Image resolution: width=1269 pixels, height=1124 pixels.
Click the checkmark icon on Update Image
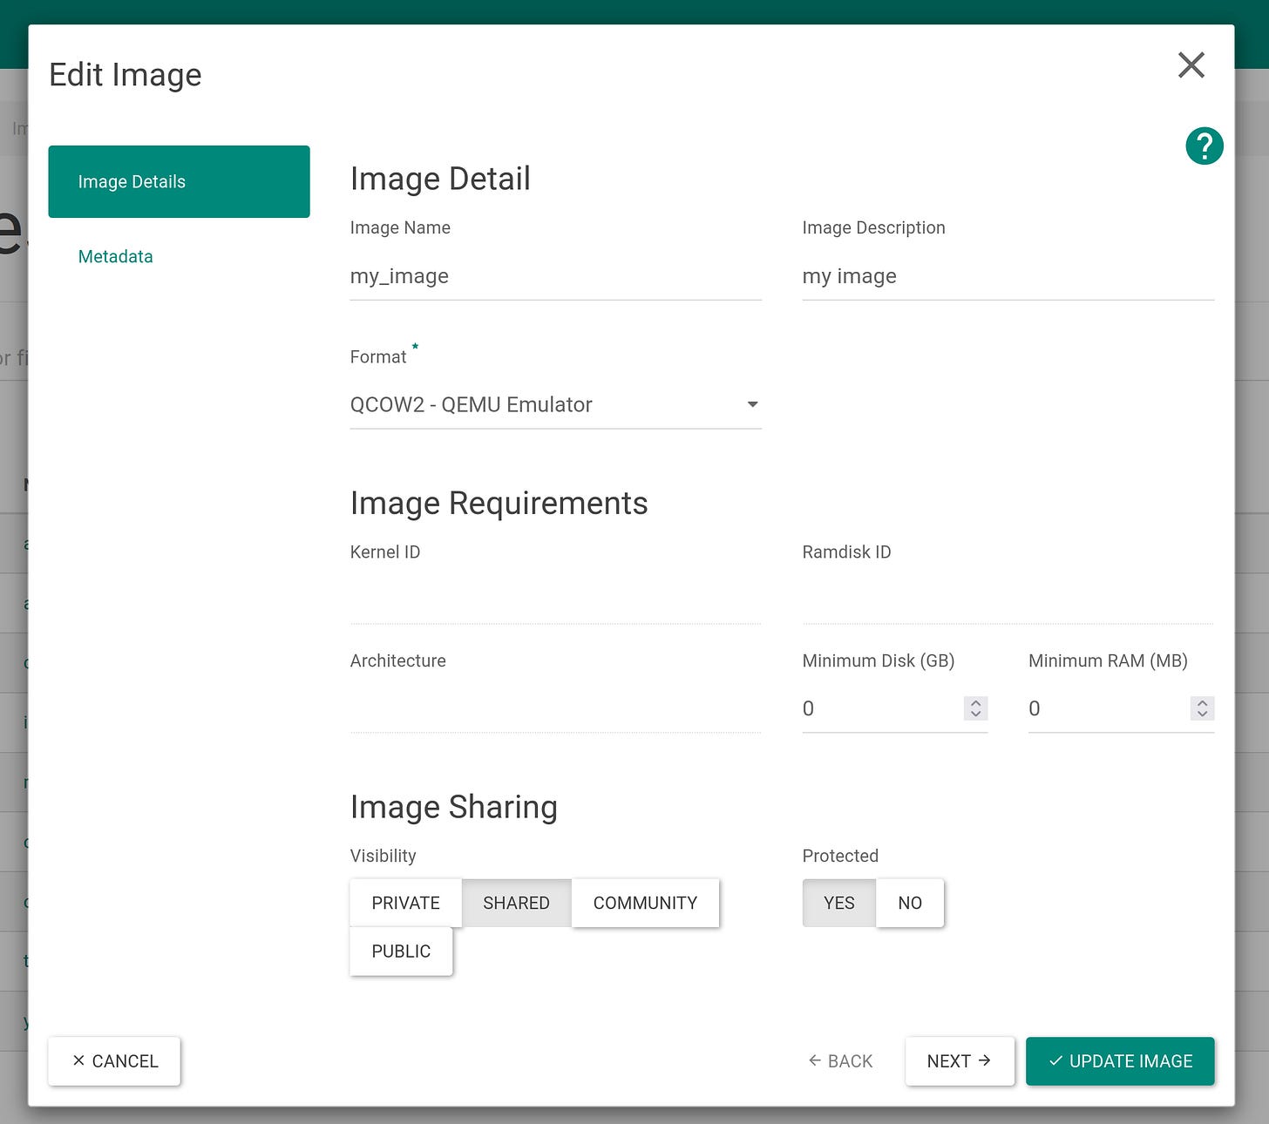pyautogui.click(x=1056, y=1061)
